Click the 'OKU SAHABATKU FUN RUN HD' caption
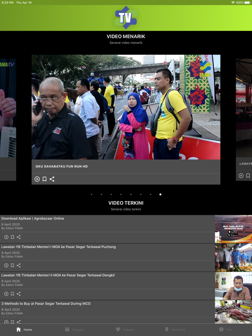 62,166
